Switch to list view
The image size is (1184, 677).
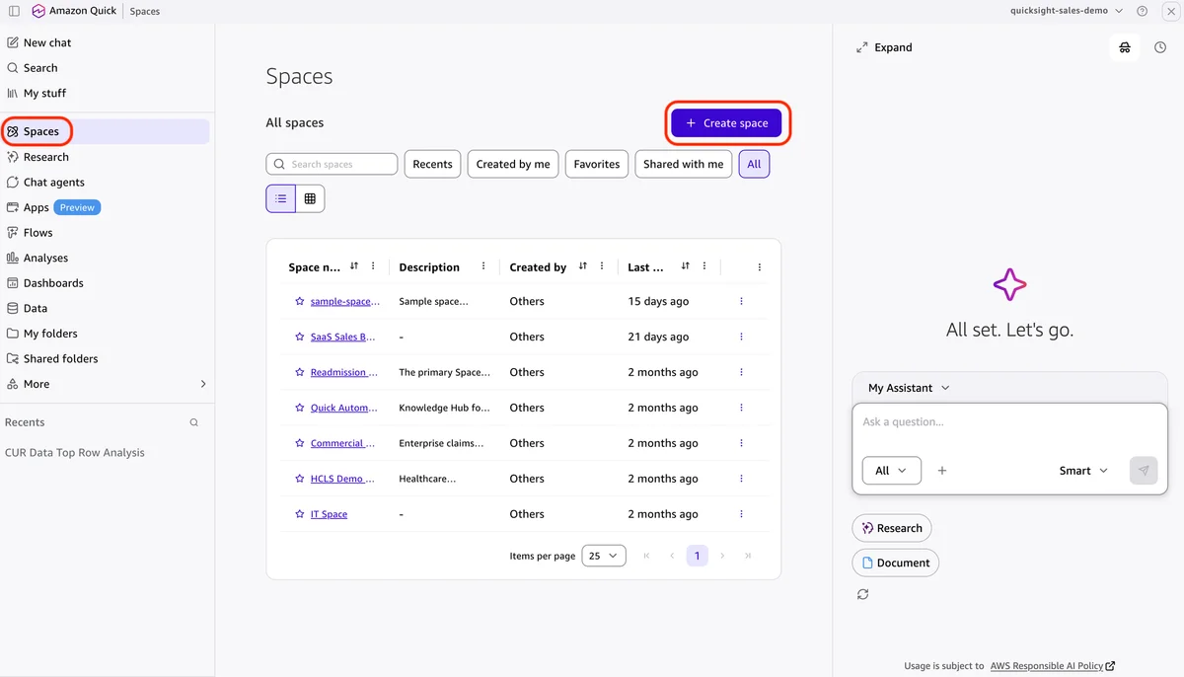(281, 198)
